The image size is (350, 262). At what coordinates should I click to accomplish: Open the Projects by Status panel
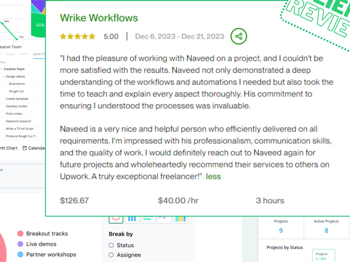[284, 247]
